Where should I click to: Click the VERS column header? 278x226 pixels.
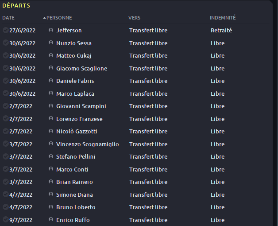134,18
